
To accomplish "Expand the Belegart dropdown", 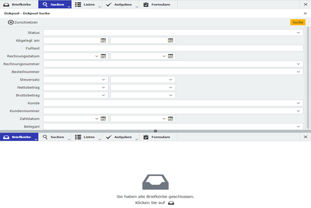I will (298, 127).
